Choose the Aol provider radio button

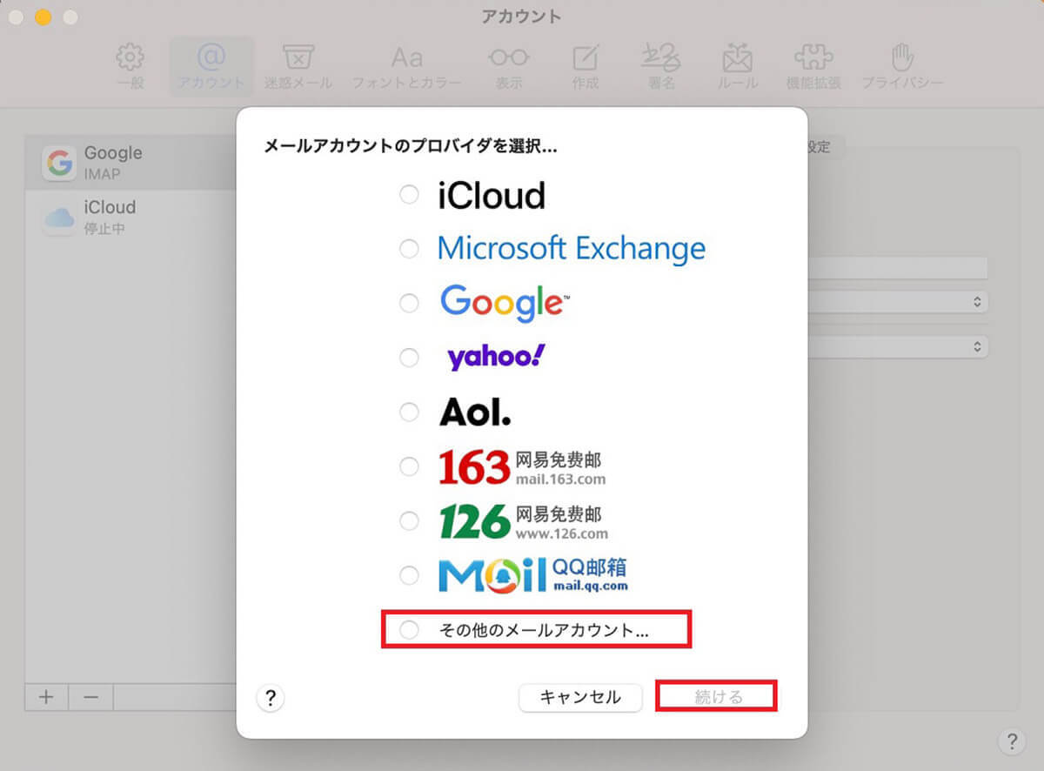pos(409,411)
